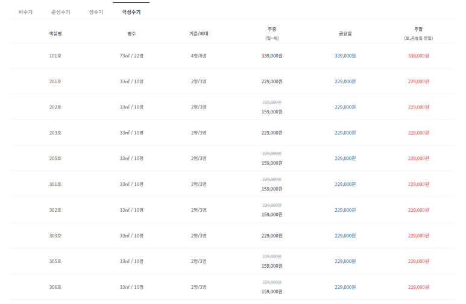Click 201호 Friday price in blue
The image size is (466, 304).
coord(345,81)
